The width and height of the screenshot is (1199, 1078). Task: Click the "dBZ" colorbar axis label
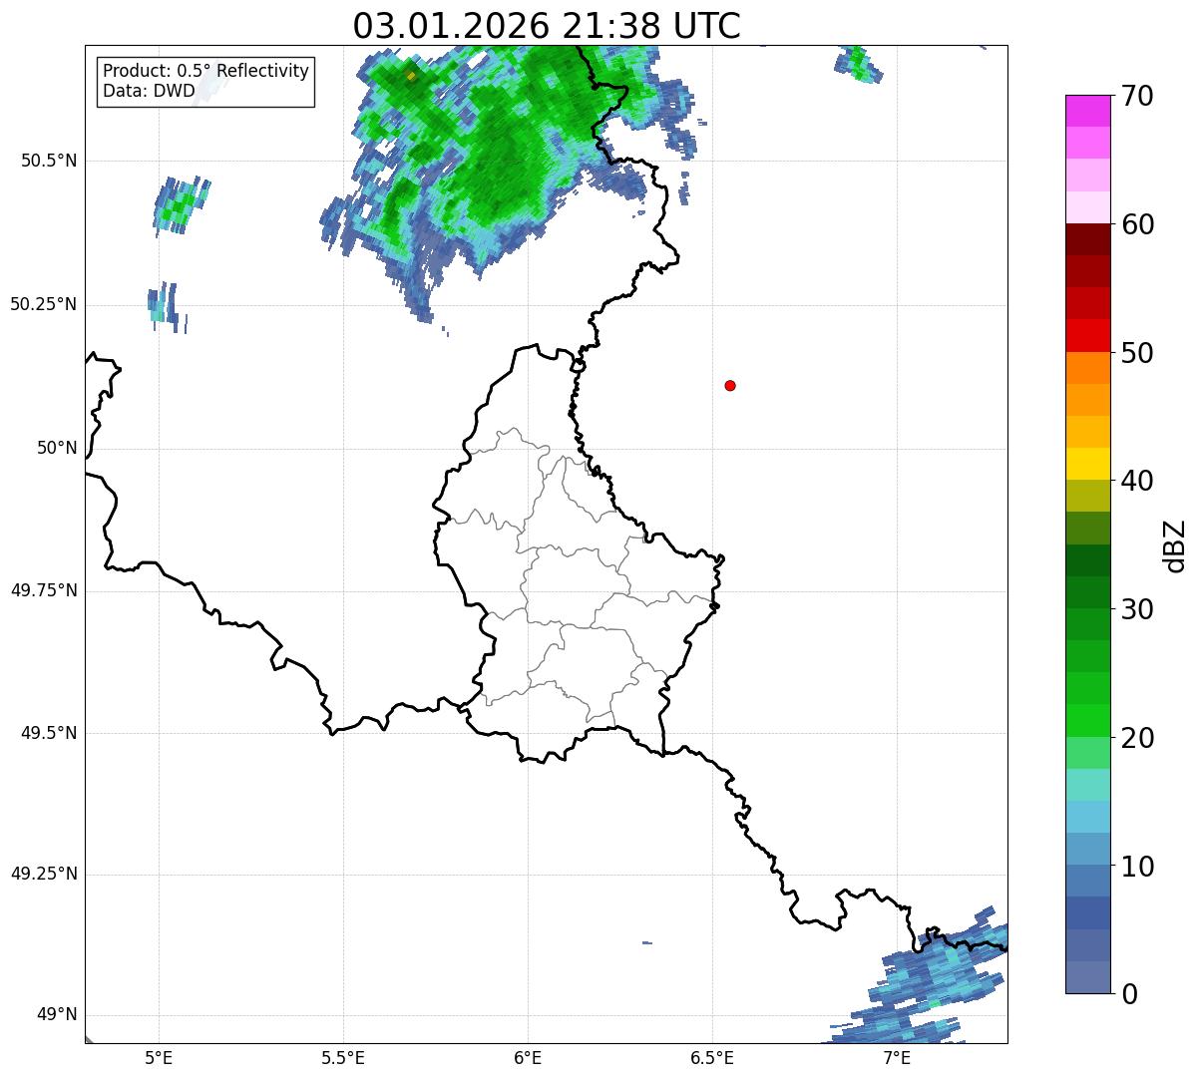click(1175, 544)
